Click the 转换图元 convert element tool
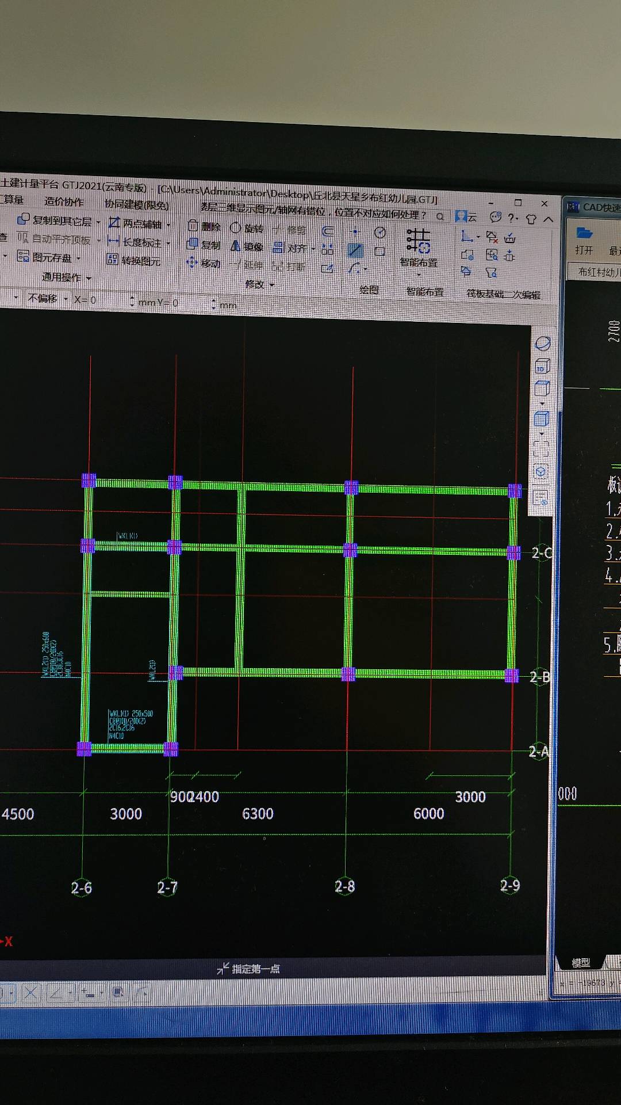The height and width of the screenshot is (1105, 621). click(134, 260)
